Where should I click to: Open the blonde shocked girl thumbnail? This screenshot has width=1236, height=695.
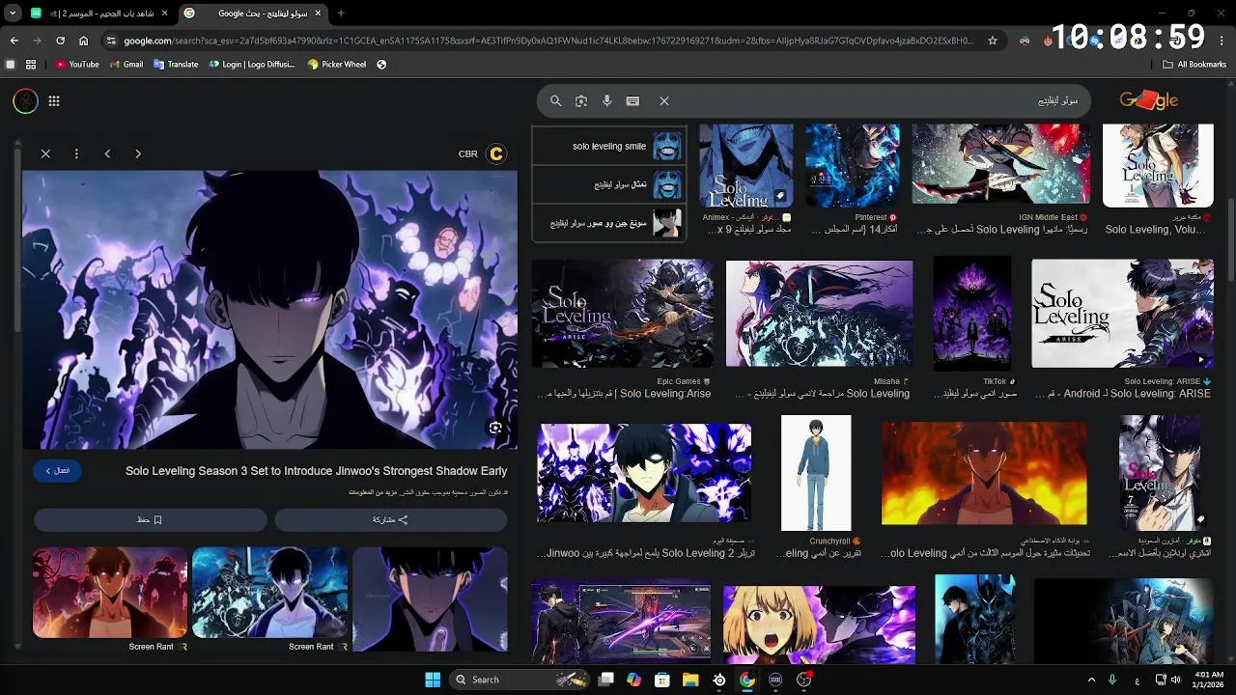click(x=819, y=624)
